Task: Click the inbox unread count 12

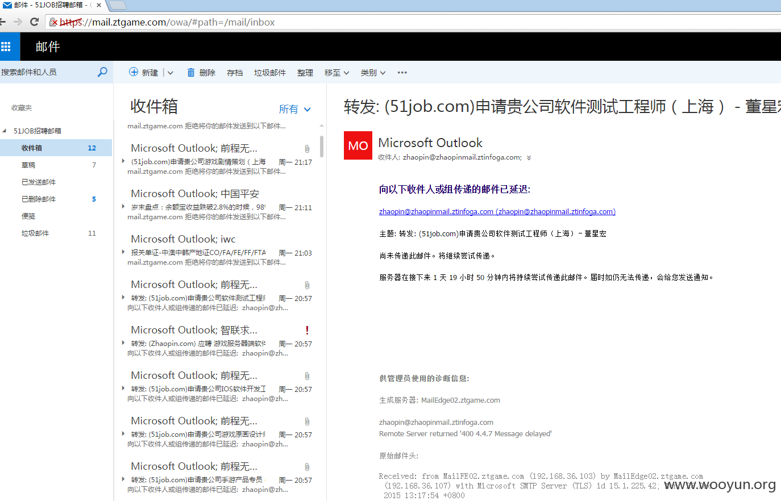Action: coord(92,148)
